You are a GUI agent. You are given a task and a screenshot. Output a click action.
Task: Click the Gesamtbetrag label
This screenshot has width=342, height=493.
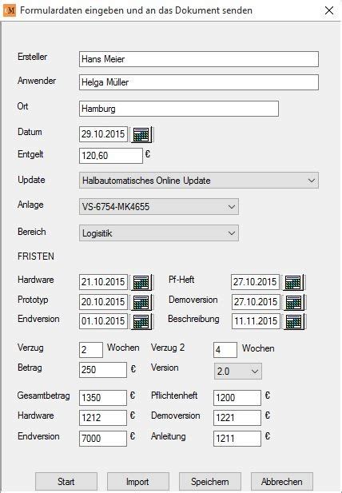[x=44, y=396]
